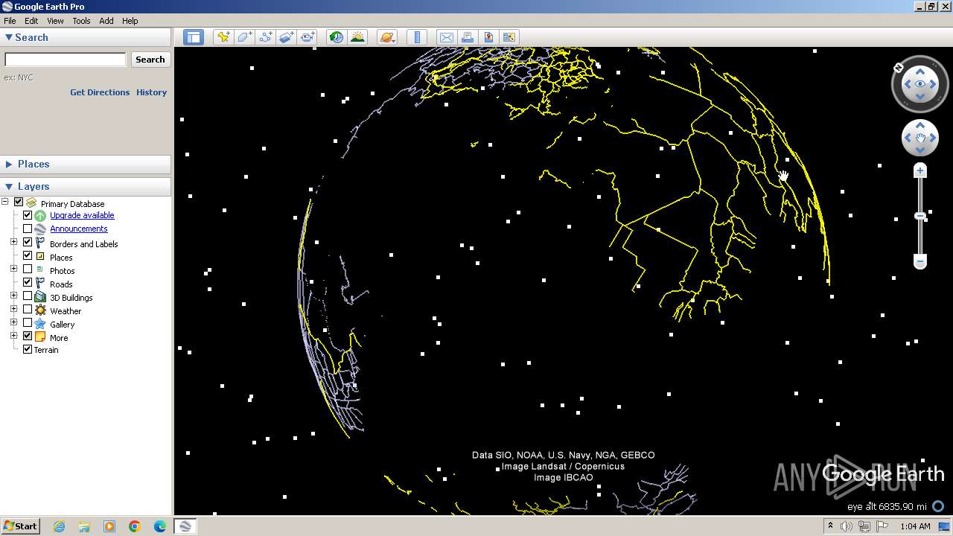The image size is (953, 536).
Task: Enable the Gallery layer checkbox
Action: tap(28, 323)
